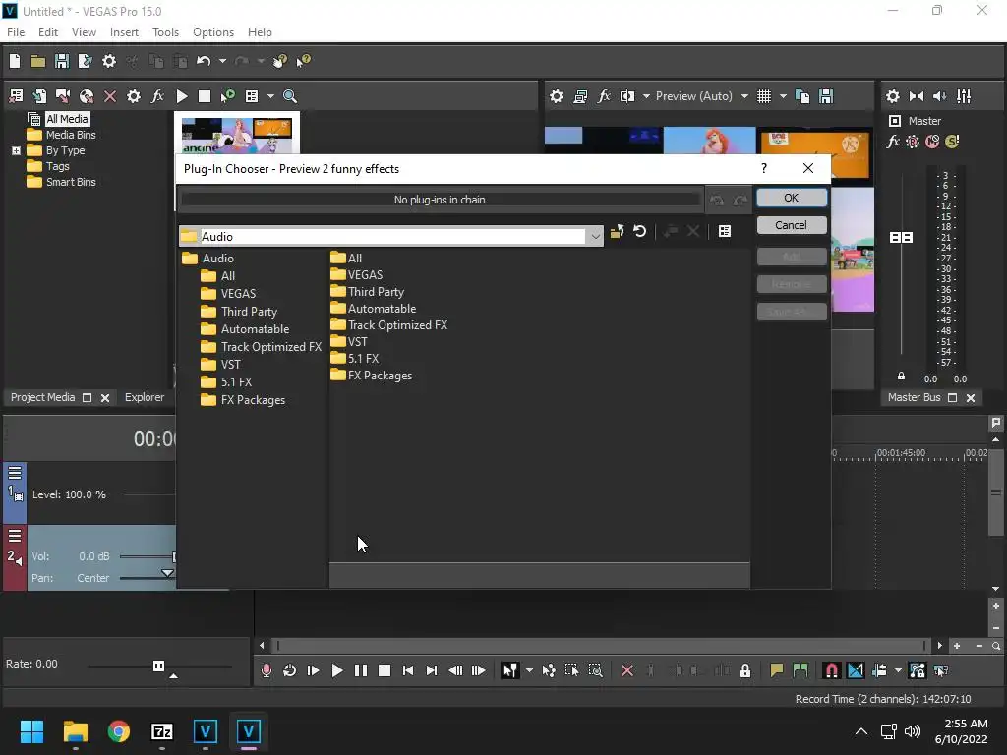Toggle snapping magnet icon
Viewport: 1007px width, 755px height.
(831, 670)
